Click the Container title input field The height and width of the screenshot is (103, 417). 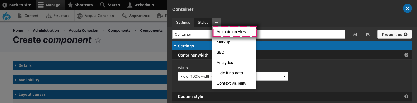(259, 35)
